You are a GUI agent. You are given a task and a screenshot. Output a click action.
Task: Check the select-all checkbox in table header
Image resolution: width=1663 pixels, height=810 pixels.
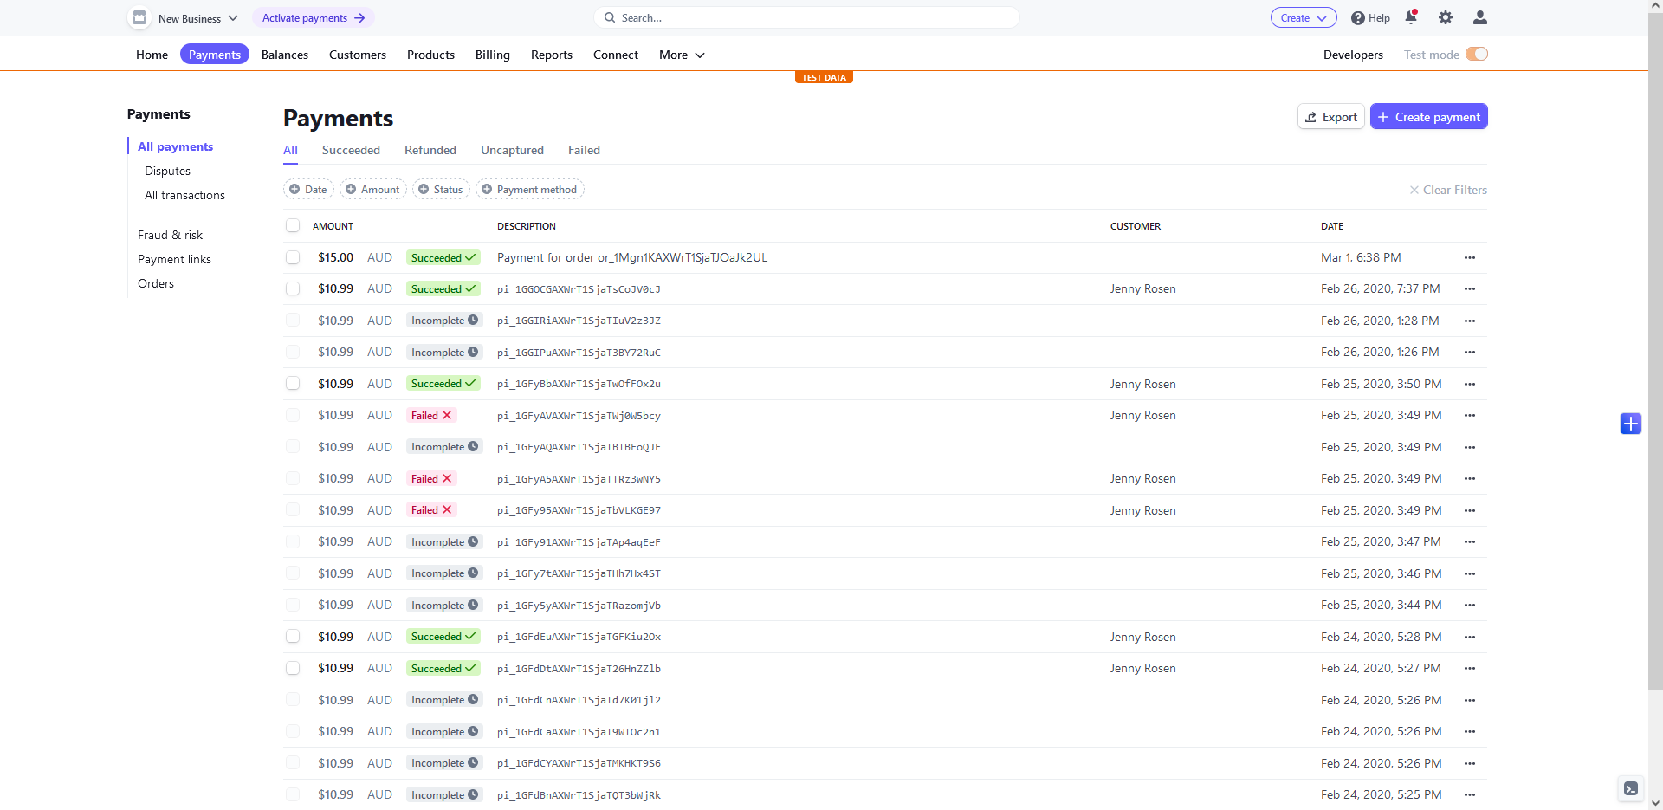point(293,226)
